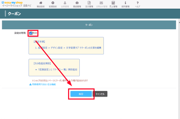Open the 同時使用できない主な機能 link
The image size is (180, 119).
pos(44,84)
